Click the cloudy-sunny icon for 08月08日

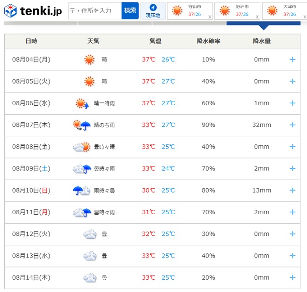[82, 147]
